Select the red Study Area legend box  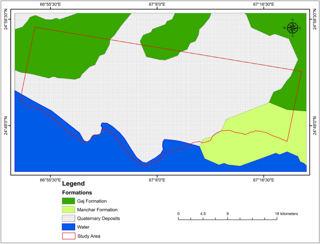(69, 236)
